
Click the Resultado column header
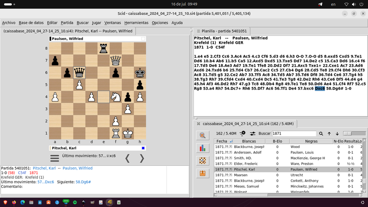[x=351, y=141]
